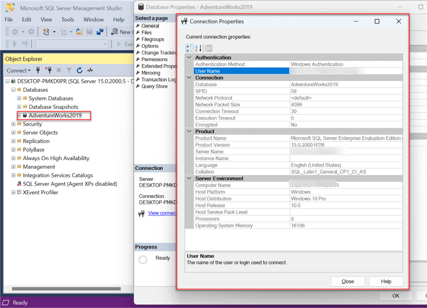Image resolution: width=427 pixels, height=308 pixels.
Task: Collapse the Authentication property category
Action: (x=189, y=57)
